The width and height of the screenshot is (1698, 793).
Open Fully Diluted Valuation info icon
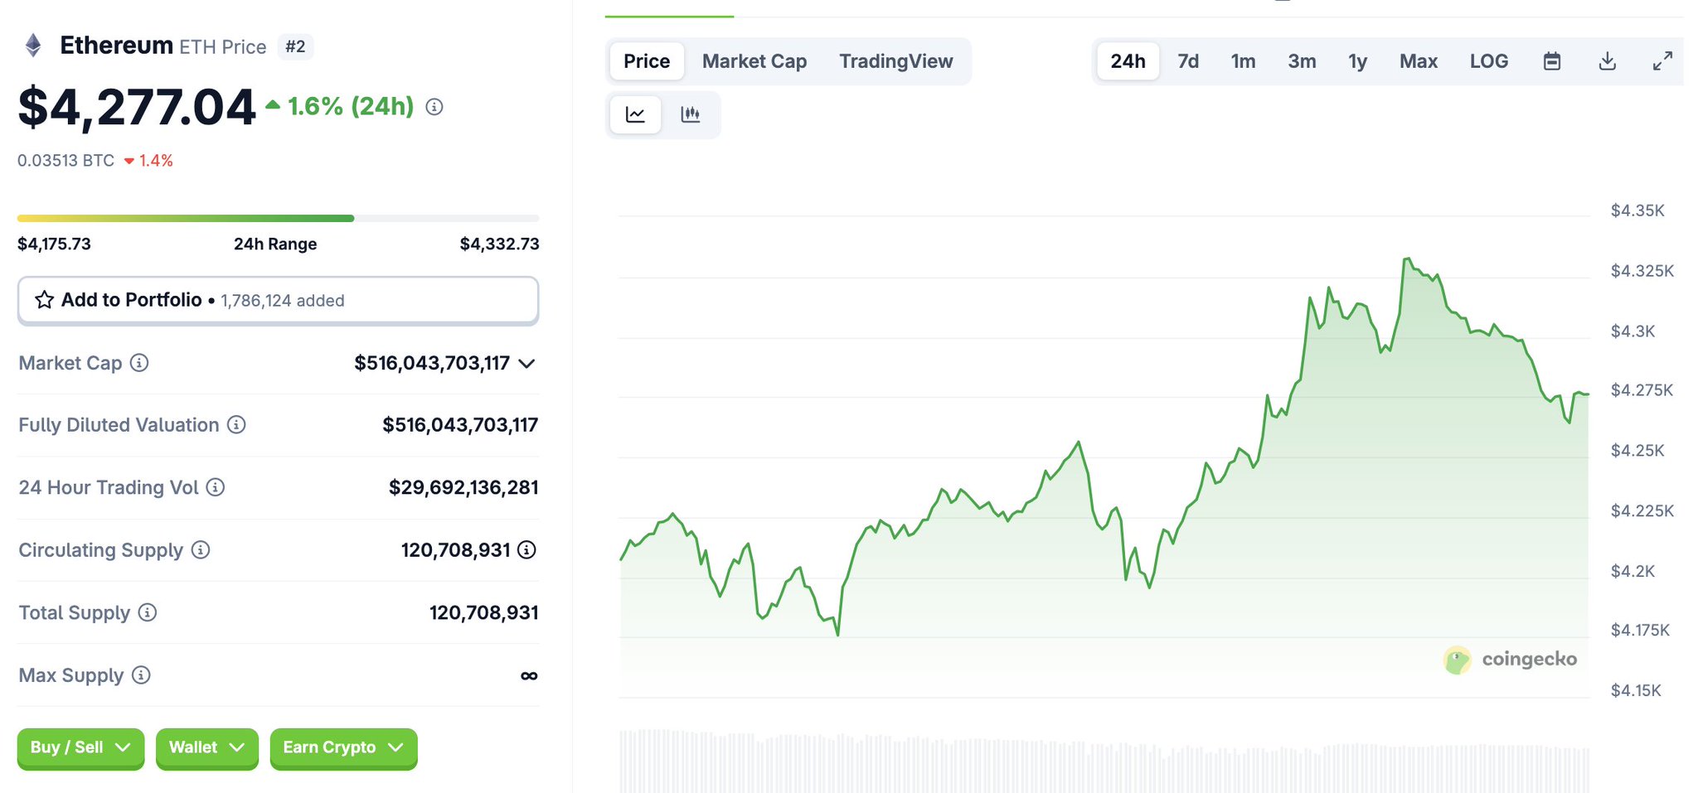[x=237, y=425]
